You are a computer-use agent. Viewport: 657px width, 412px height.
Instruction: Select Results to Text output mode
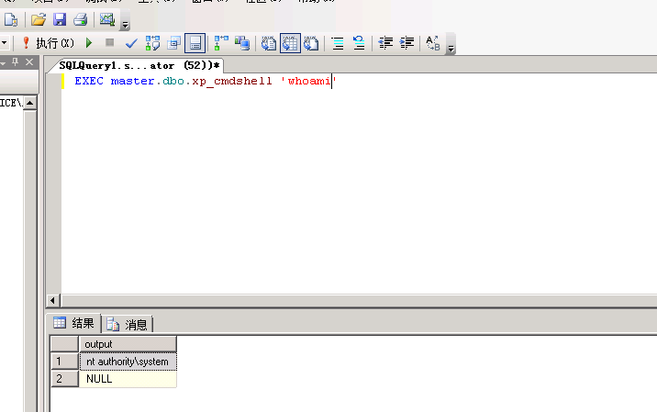click(x=269, y=43)
